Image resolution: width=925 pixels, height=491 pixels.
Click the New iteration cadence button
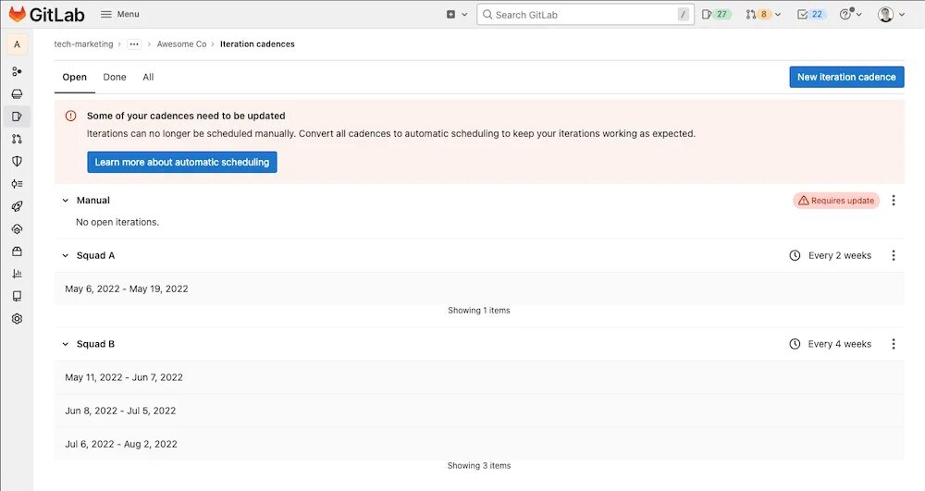point(846,77)
